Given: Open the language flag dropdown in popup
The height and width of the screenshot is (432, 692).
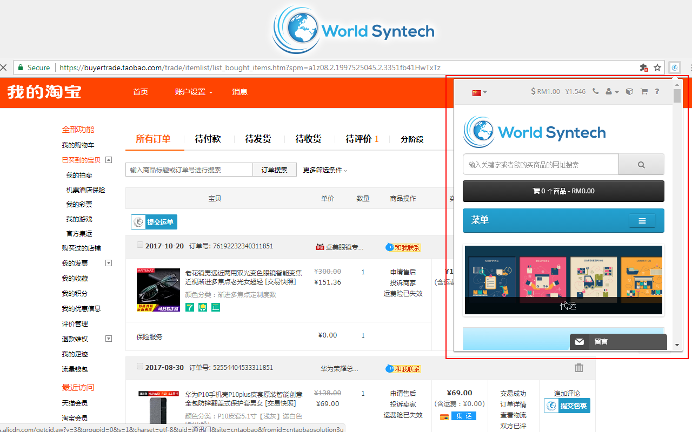Looking at the screenshot, I should point(480,92).
